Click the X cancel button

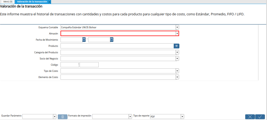tap(250, 117)
